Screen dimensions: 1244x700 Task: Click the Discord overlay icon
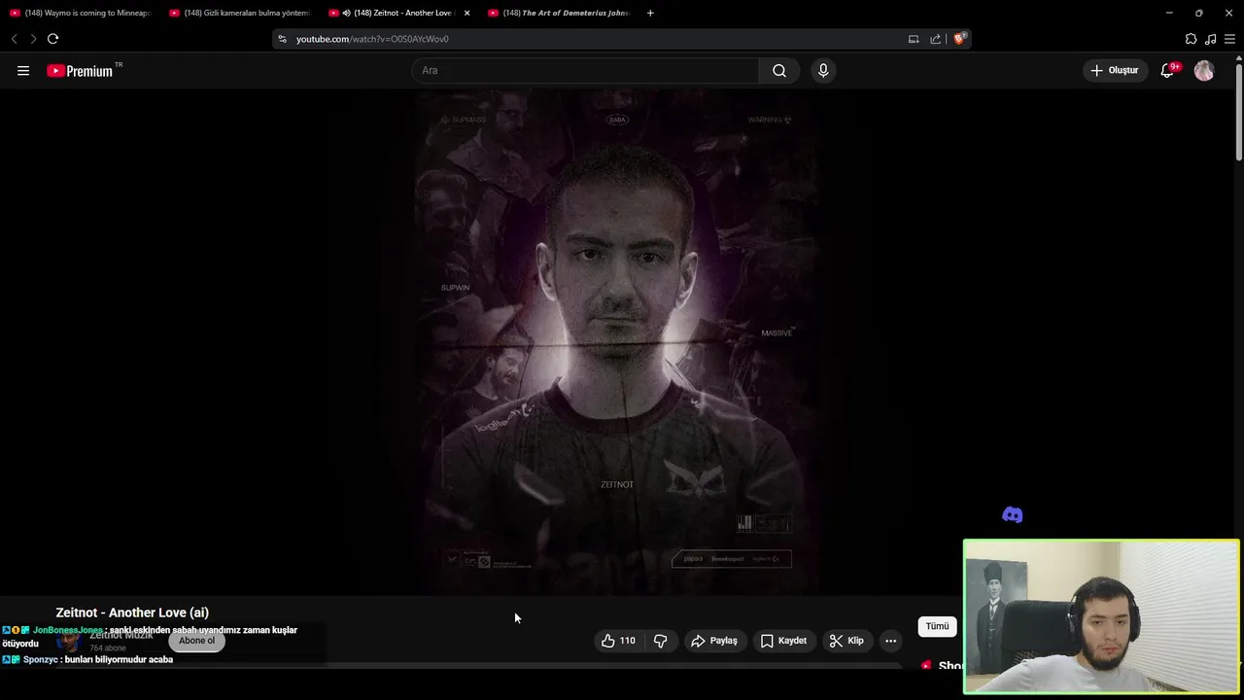click(1012, 515)
